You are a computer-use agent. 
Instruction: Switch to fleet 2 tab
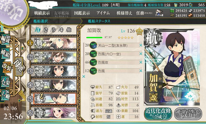46,30
